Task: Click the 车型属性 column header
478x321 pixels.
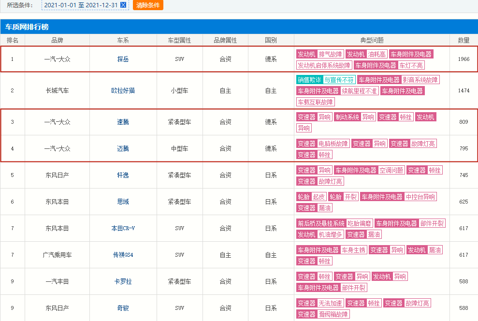Action: pyautogui.click(x=180, y=40)
